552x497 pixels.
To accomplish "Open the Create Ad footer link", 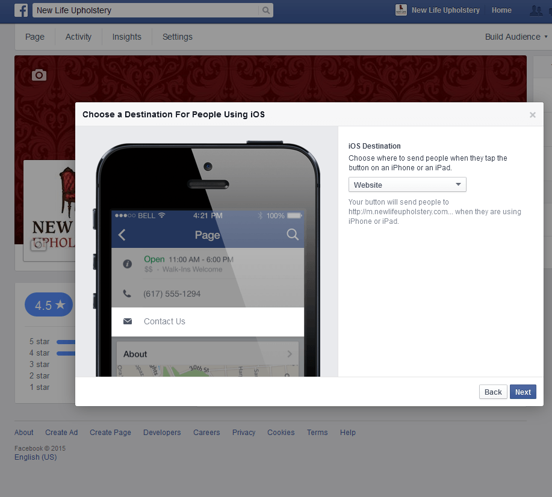I will coord(61,432).
